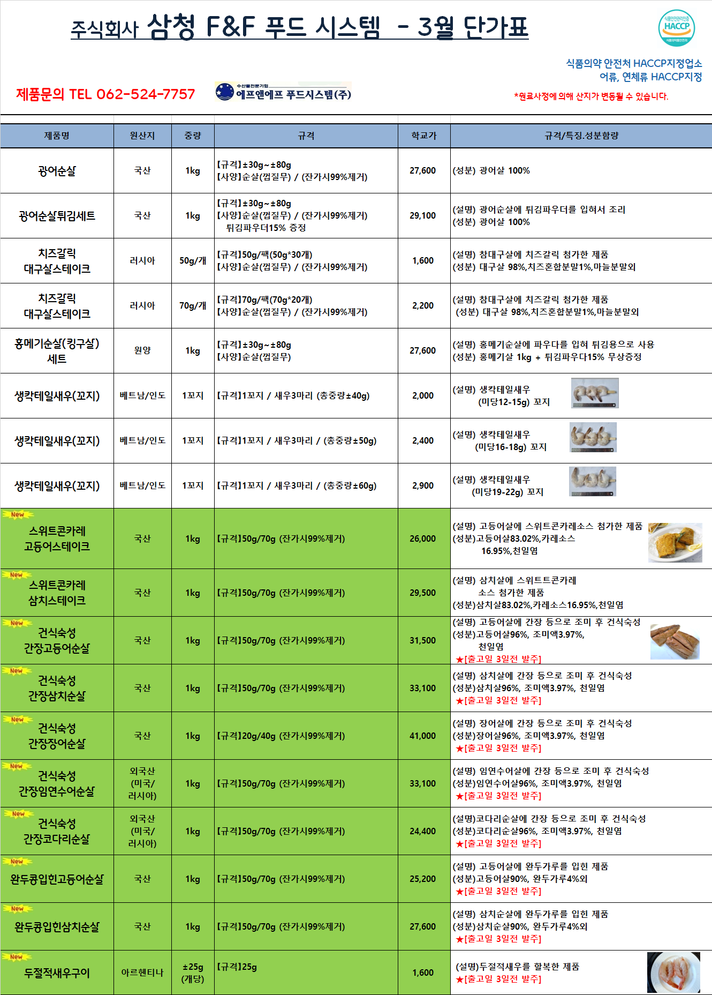Open the shrimp skewer photo for 미당16-18g
Viewport: 712px width, 995px height.
(593, 437)
